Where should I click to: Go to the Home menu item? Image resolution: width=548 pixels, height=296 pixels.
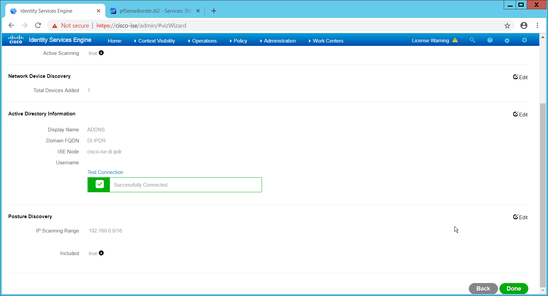(x=115, y=41)
